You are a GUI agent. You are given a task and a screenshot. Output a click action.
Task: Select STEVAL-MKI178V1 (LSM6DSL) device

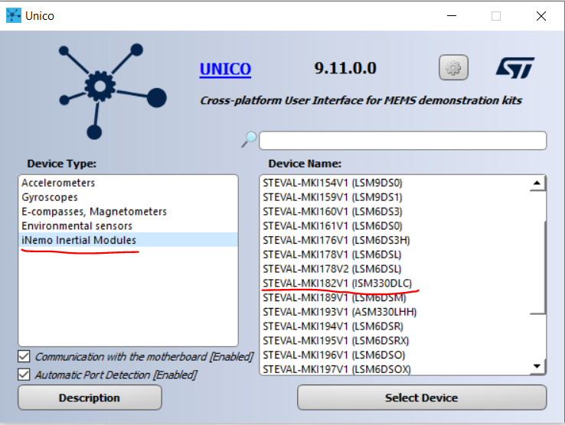[x=394, y=255]
